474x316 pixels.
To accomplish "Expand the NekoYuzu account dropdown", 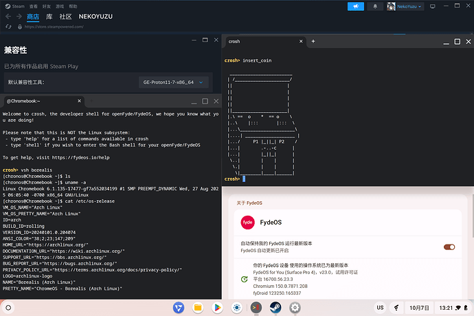I will [x=409, y=6].
